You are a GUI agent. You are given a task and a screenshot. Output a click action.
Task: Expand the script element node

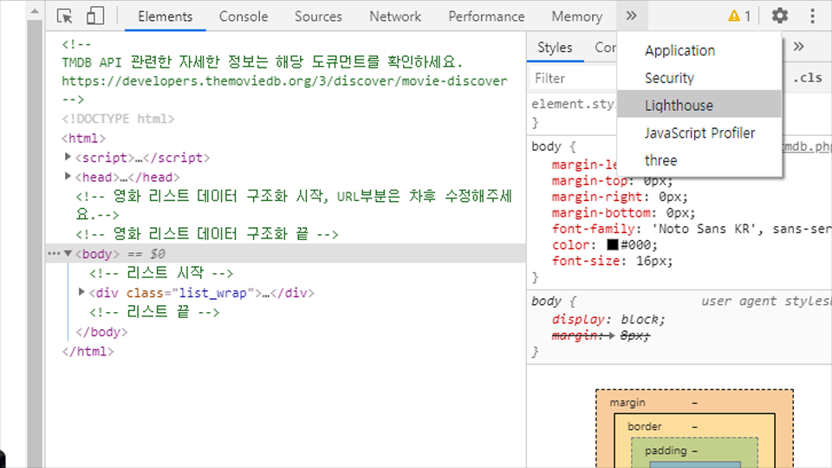click(x=68, y=157)
